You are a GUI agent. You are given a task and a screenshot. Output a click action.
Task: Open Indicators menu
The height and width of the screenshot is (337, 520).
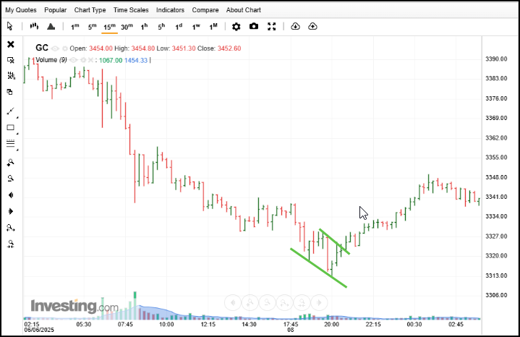[170, 10]
